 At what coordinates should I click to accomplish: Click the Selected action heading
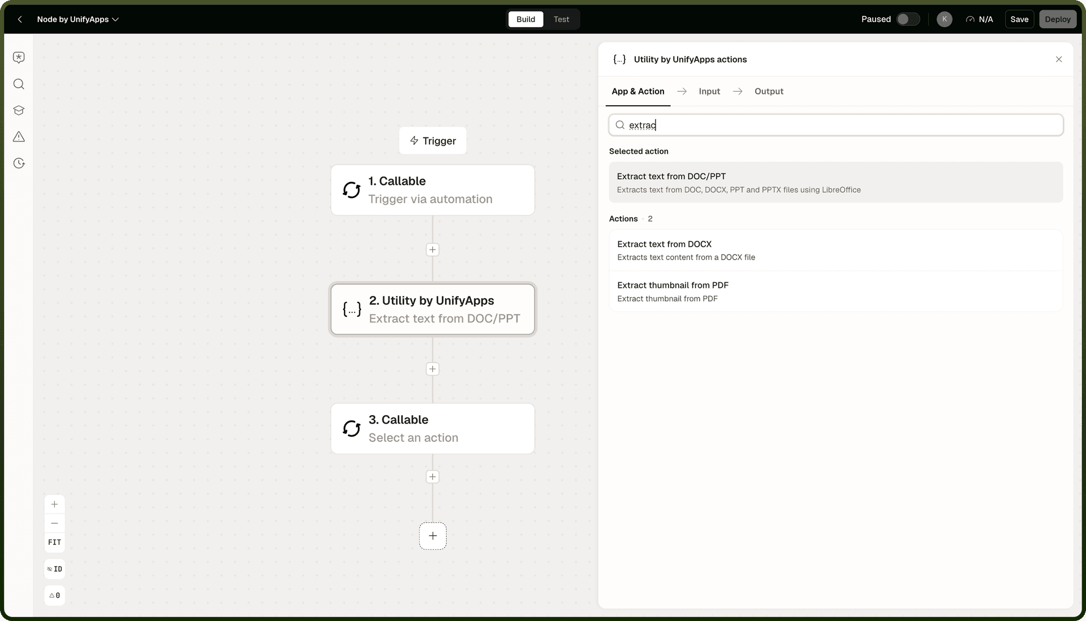[639, 152]
